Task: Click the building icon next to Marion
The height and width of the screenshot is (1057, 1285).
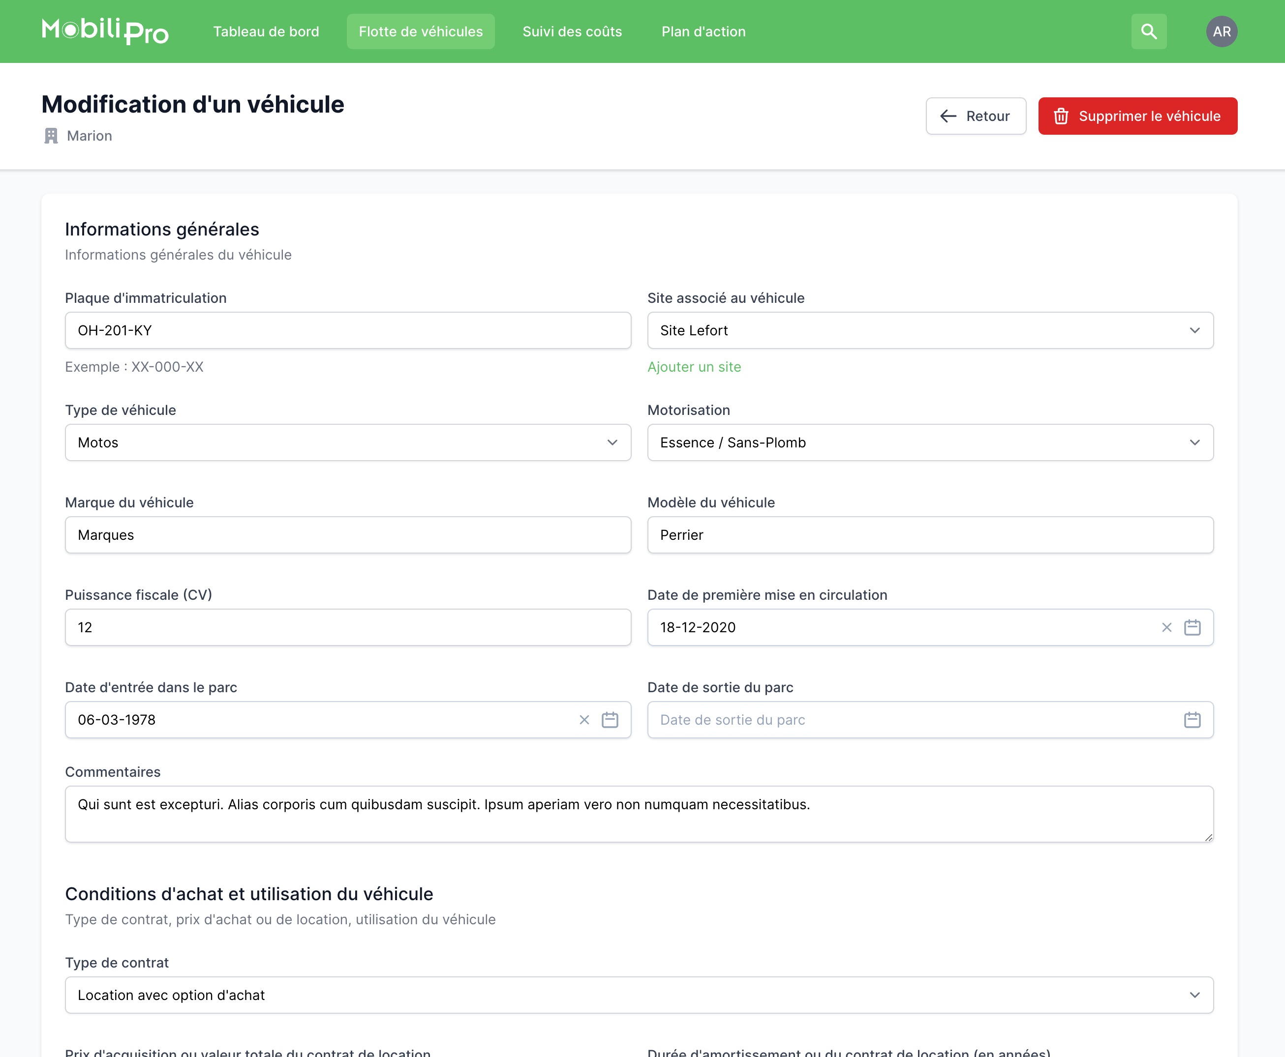Action: pyautogui.click(x=51, y=136)
